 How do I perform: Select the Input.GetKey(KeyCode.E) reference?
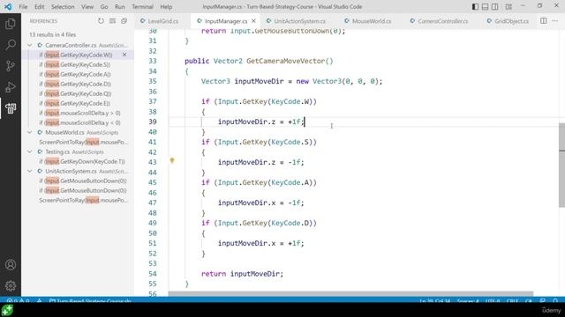[74, 104]
